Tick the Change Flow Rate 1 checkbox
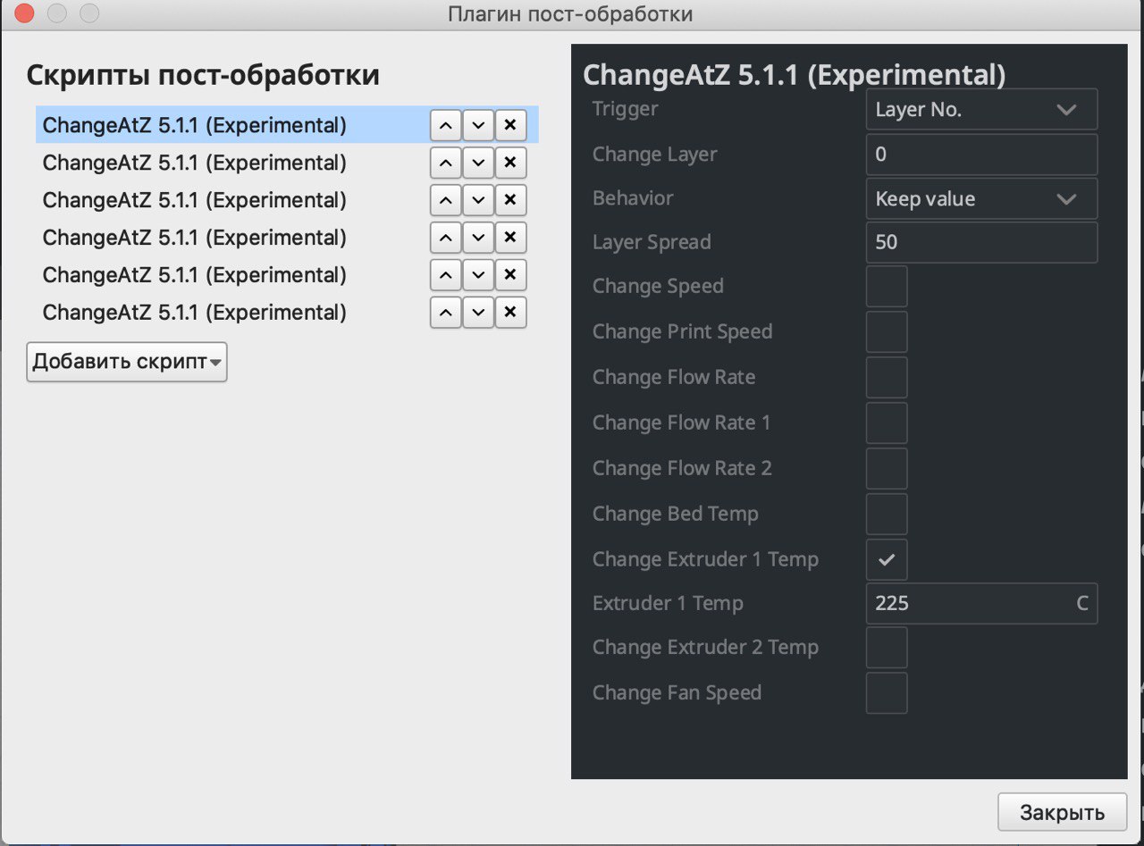This screenshot has height=846, width=1144. tap(887, 423)
